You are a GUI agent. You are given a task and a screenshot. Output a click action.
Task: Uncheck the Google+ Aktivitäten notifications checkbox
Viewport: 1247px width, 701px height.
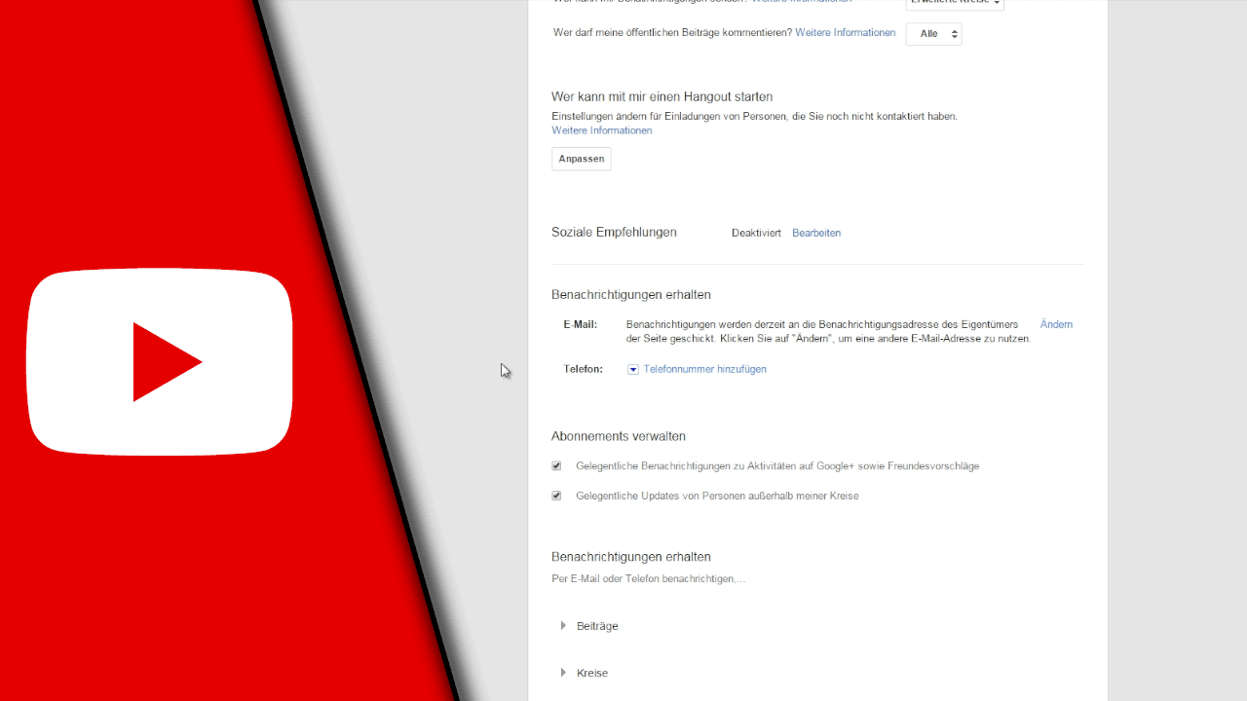[x=556, y=465]
